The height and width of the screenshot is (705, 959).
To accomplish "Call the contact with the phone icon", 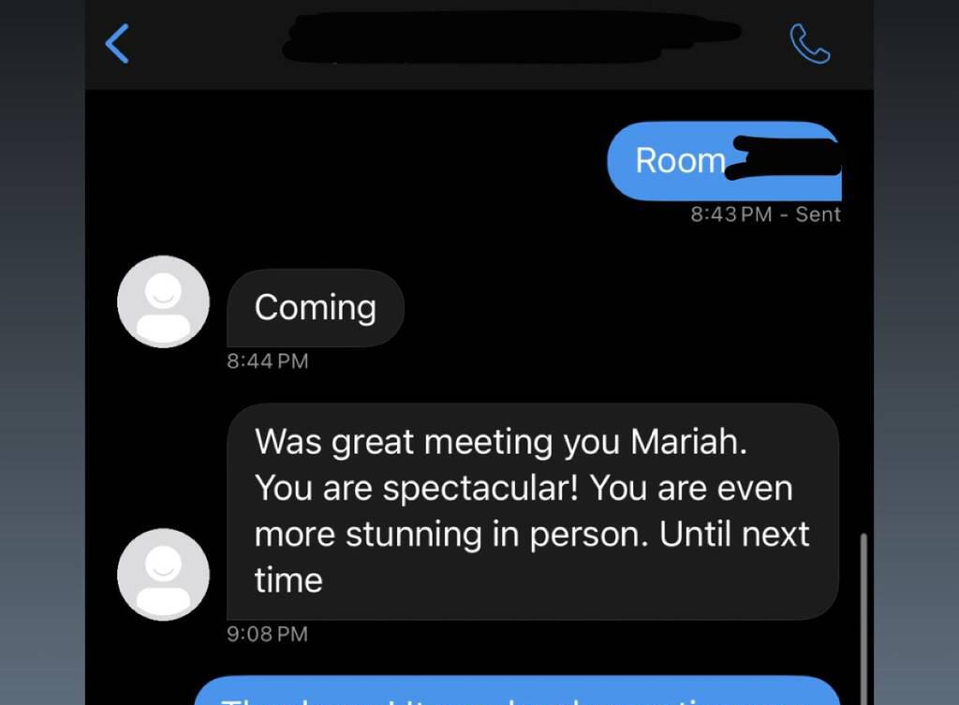I will click(810, 43).
